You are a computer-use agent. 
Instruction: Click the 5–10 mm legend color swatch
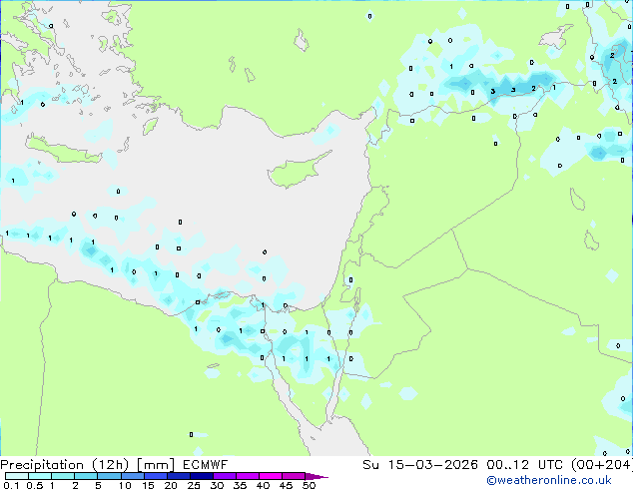click(109, 476)
